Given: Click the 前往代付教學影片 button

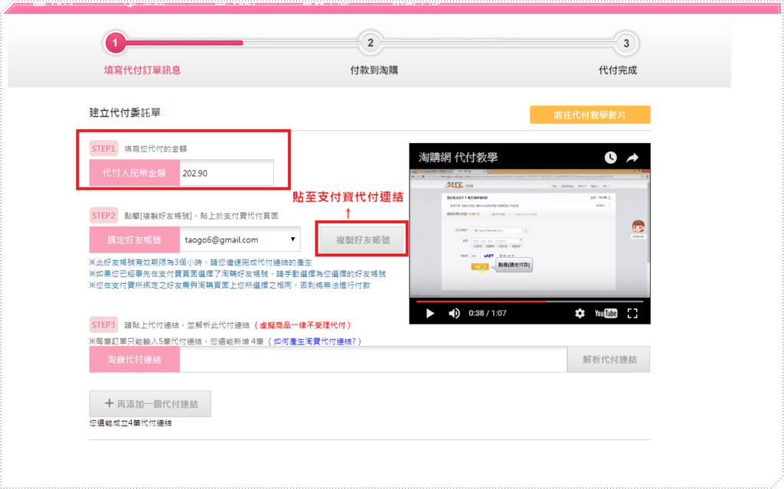Looking at the screenshot, I should coord(590,115).
